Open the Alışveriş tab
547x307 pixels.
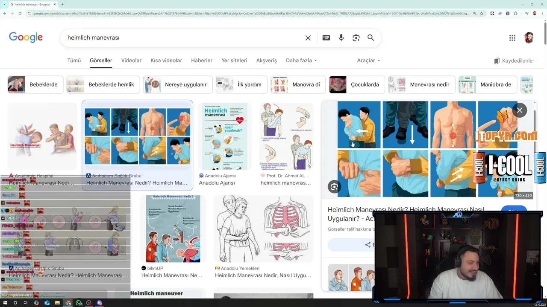(267, 61)
